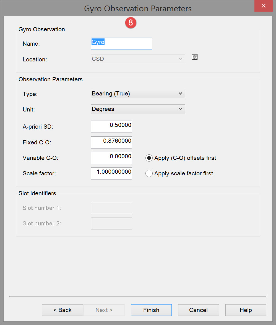Open the Type dropdown
Screen dimensions: 276x325
138,93
